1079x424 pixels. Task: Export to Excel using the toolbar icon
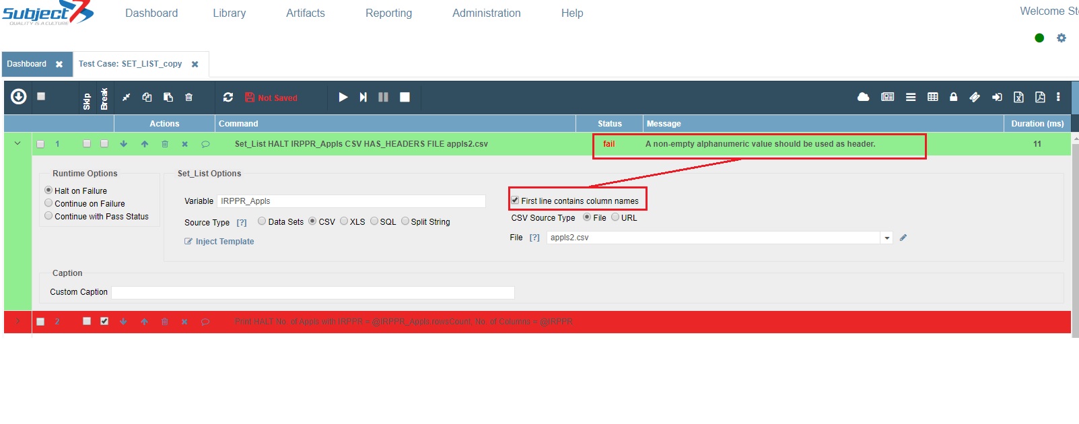pos(1018,97)
